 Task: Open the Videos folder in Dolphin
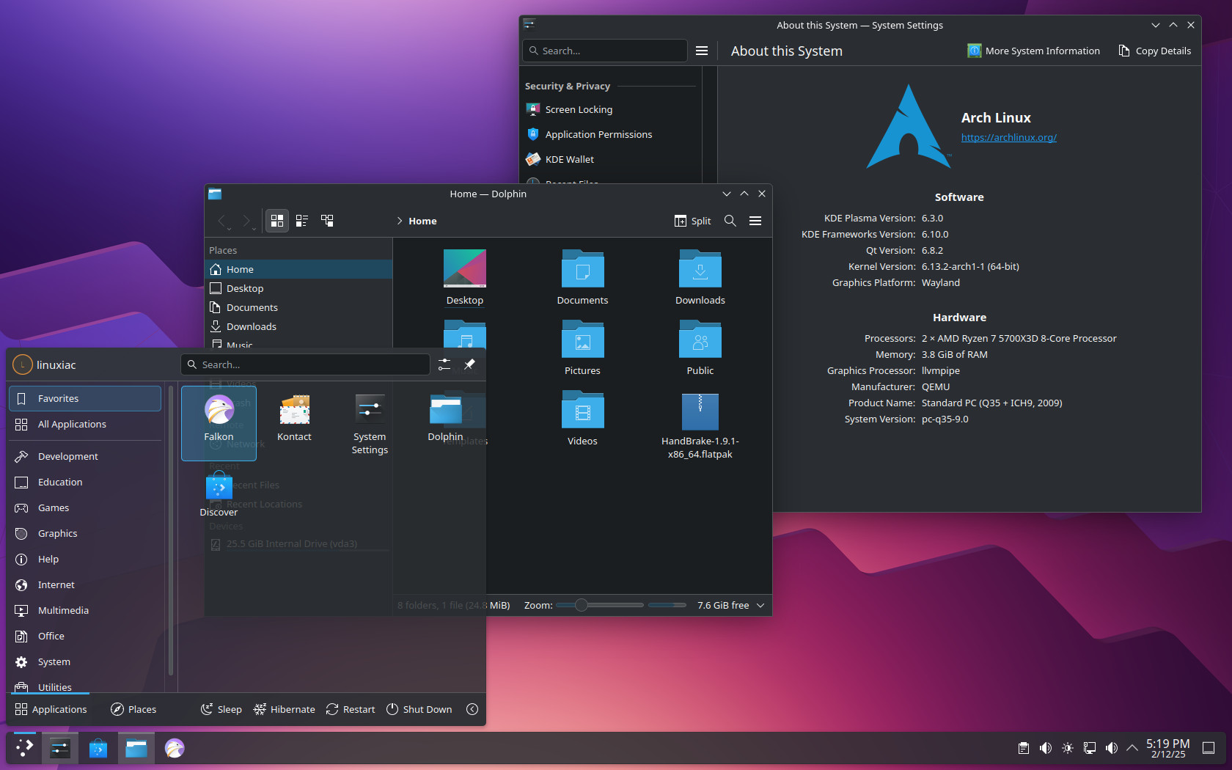point(582,418)
